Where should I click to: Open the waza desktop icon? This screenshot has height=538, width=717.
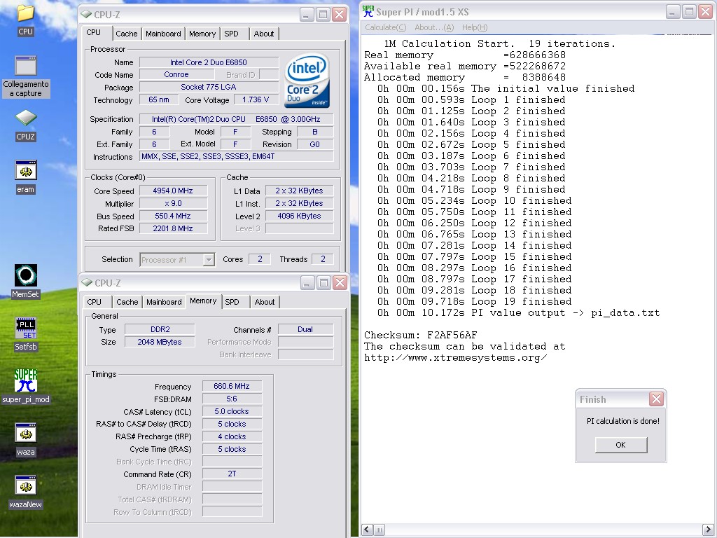26,440
